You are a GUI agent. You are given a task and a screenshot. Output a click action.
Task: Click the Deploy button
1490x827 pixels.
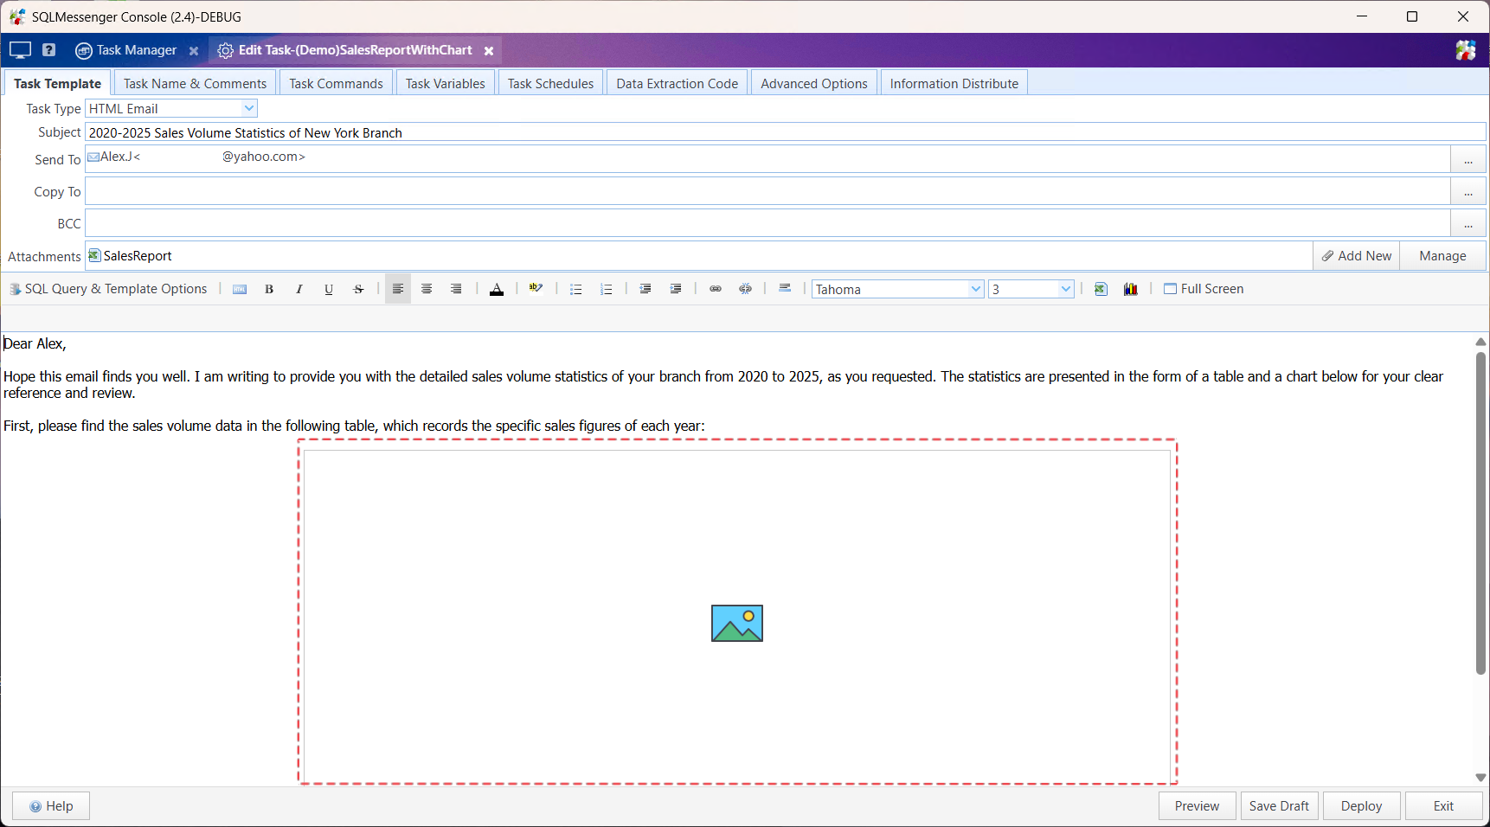tap(1360, 806)
